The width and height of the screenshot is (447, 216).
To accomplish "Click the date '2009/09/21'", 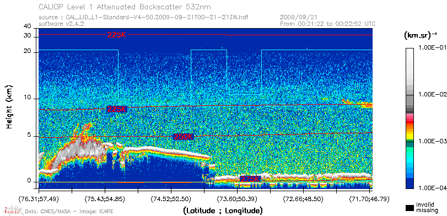I will [299, 18].
